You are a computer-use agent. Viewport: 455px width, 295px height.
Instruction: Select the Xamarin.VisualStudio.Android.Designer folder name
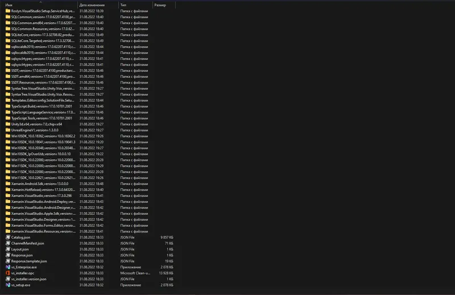click(43, 207)
